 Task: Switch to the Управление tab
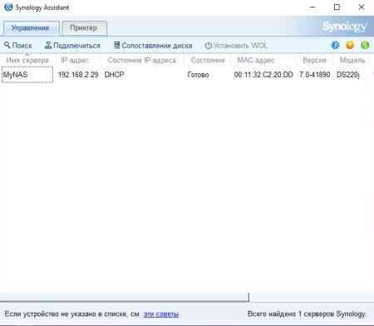click(31, 28)
